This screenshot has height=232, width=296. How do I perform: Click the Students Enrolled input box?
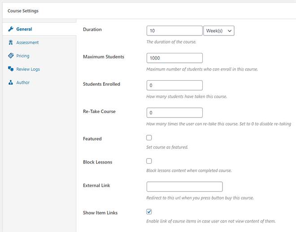(x=174, y=85)
